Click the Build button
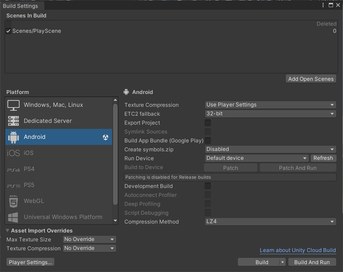 tap(259, 262)
